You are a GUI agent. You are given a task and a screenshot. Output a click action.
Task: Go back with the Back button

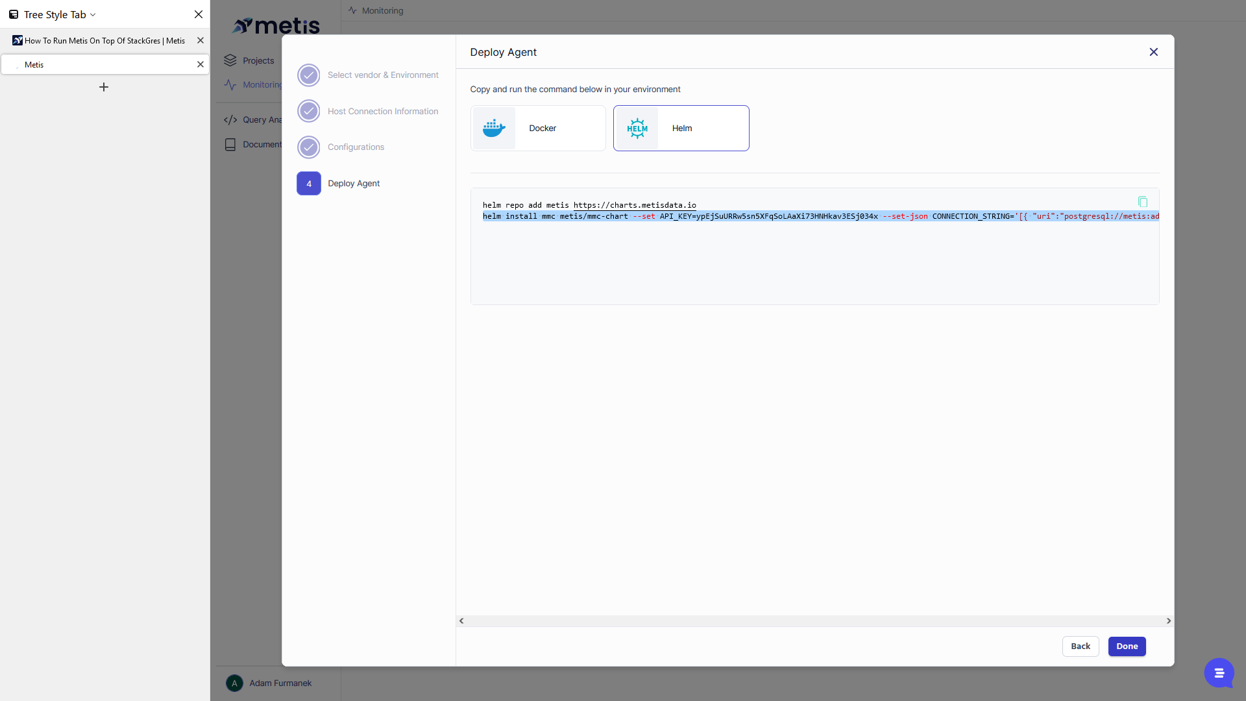[1081, 646]
